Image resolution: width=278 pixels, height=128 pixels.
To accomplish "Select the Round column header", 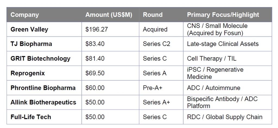I will [x=153, y=15].
